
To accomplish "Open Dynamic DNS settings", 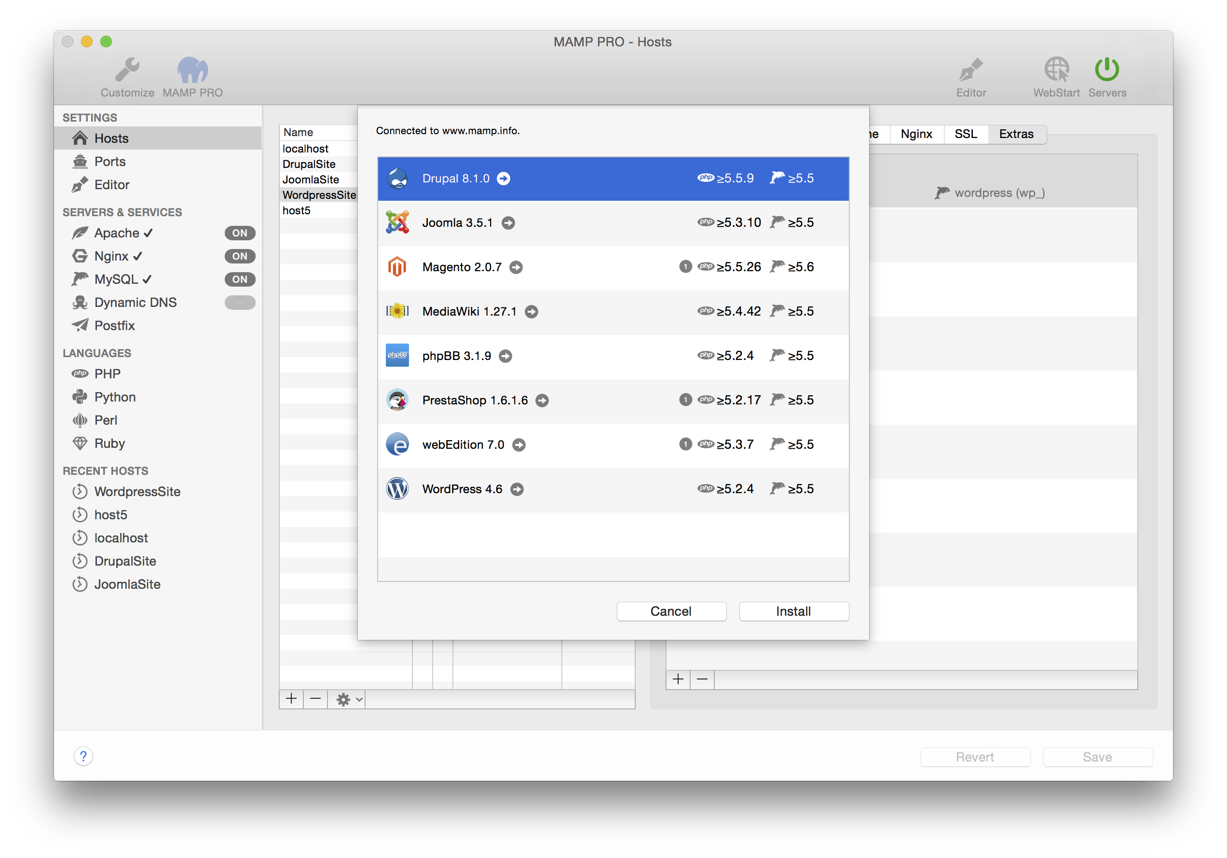I will point(135,303).
